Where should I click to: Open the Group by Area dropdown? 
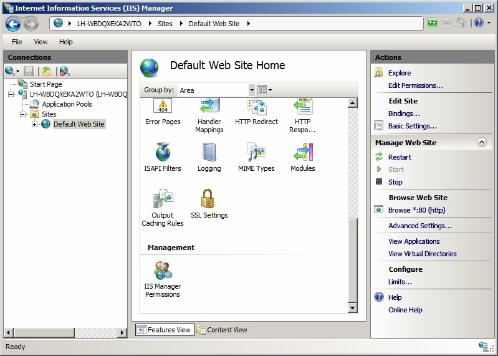point(252,90)
